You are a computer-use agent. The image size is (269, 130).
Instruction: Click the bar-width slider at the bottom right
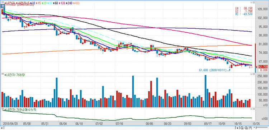[x=261, y=128]
